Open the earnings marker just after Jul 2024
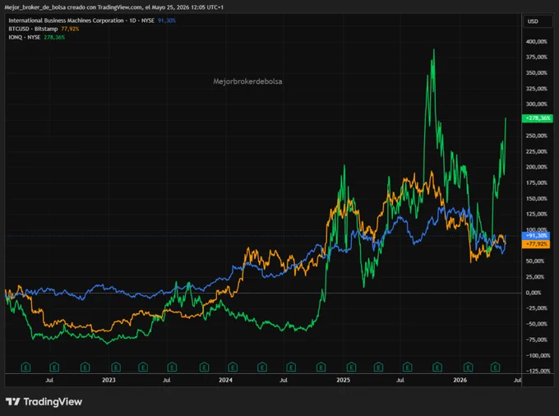This screenshot has height=416, width=559. (x=291, y=367)
